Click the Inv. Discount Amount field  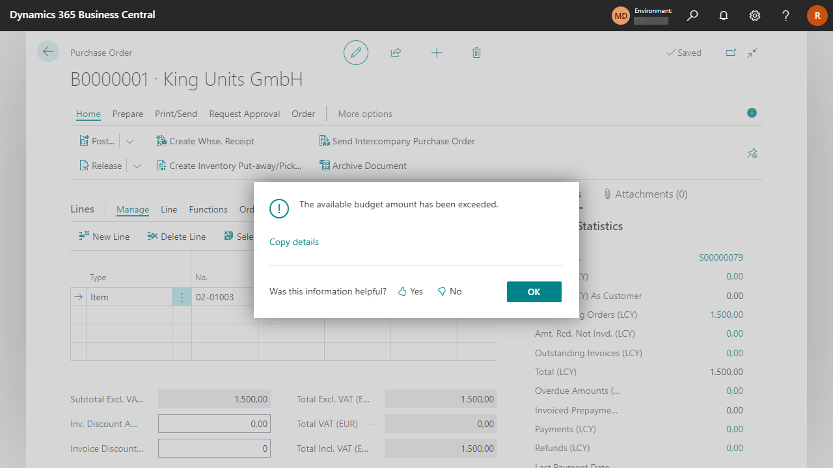[x=214, y=424]
